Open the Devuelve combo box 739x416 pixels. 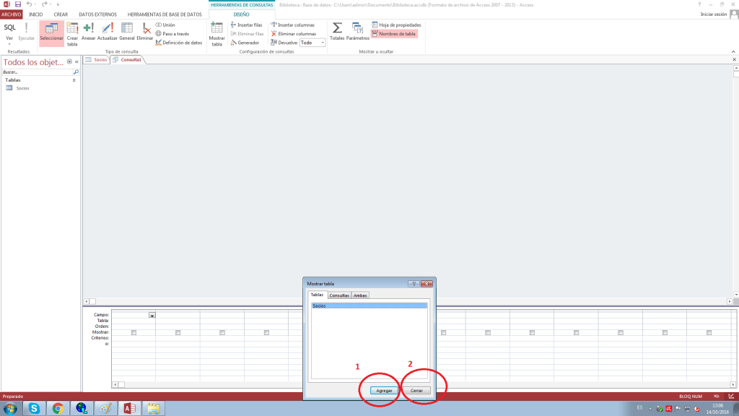[x=312, y=43]
